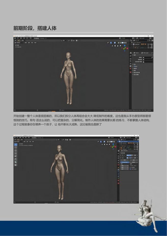The image size is (167, 236).
Task: Move first modifier down, lower modifiers panel
Action: tap(136, 155)
